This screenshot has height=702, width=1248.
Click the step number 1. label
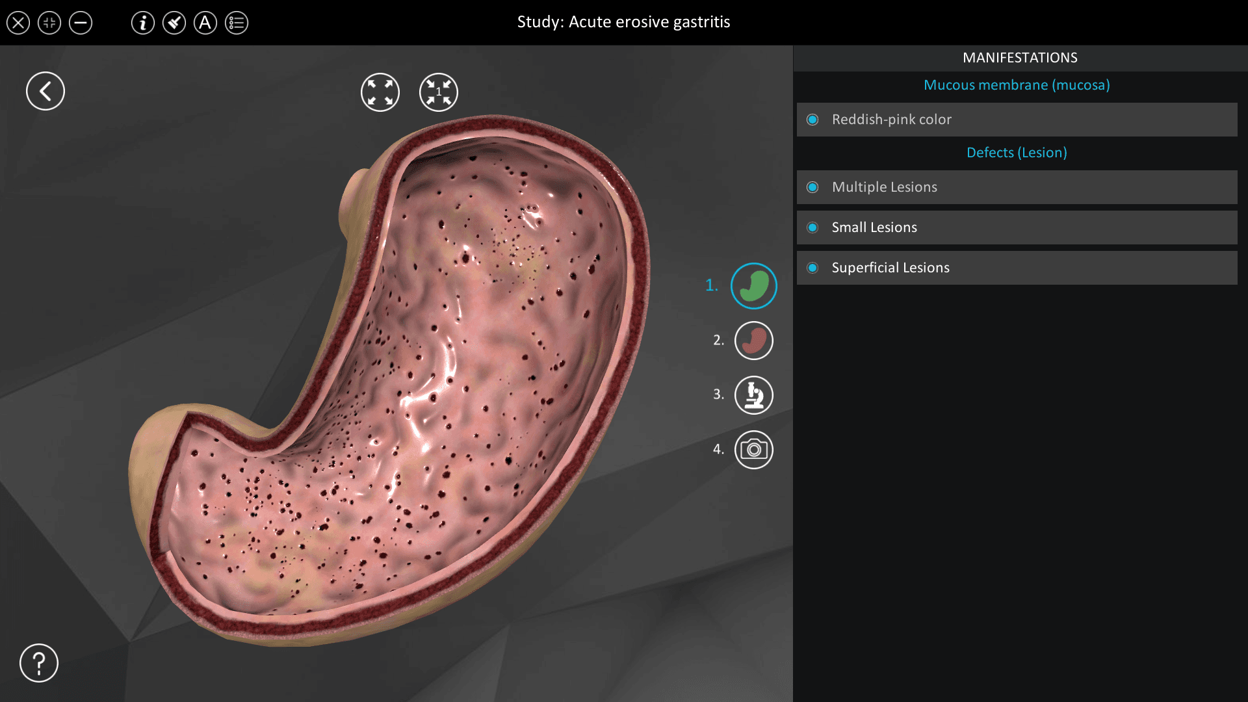pos(712,285)
